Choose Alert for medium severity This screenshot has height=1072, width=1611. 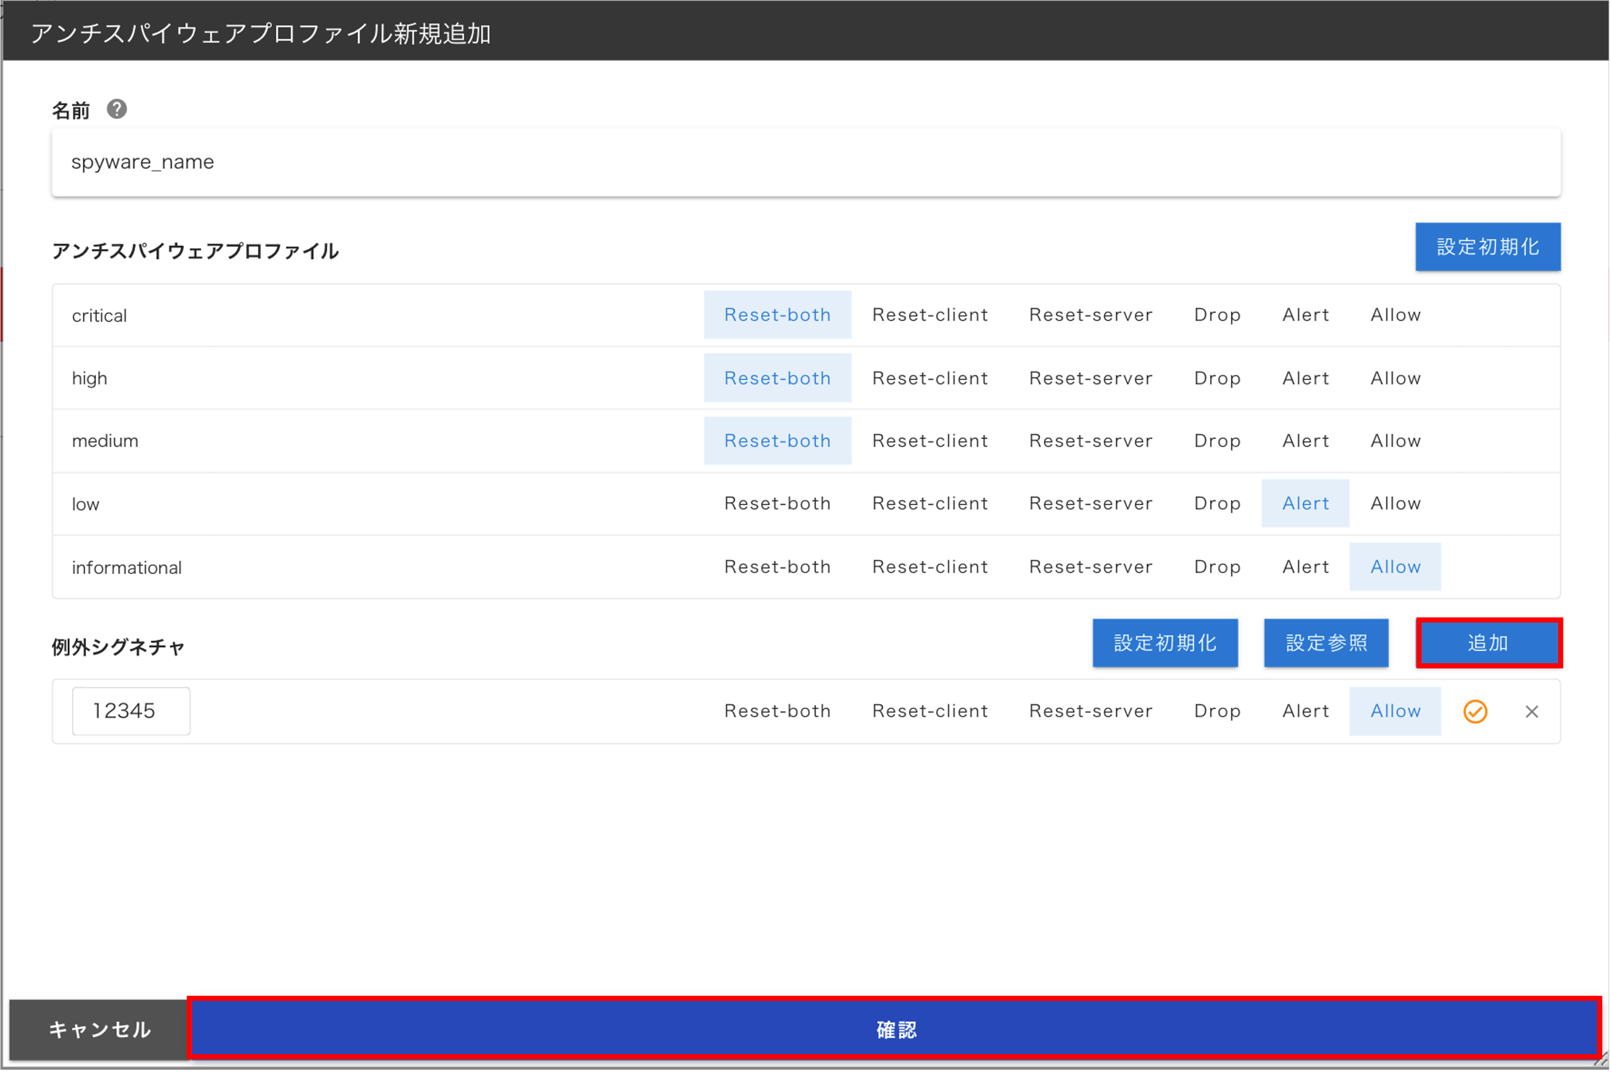1305,441
